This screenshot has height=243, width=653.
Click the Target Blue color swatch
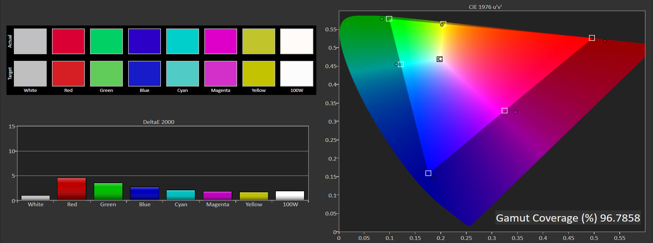(x=145, y=74)
